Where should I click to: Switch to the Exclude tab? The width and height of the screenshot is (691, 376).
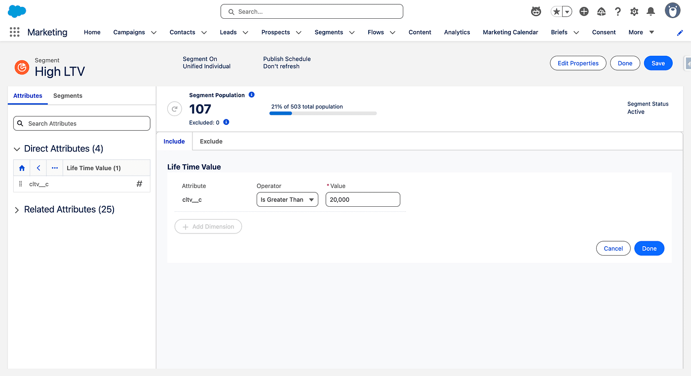pyautogui.click(x=211, y=142)
